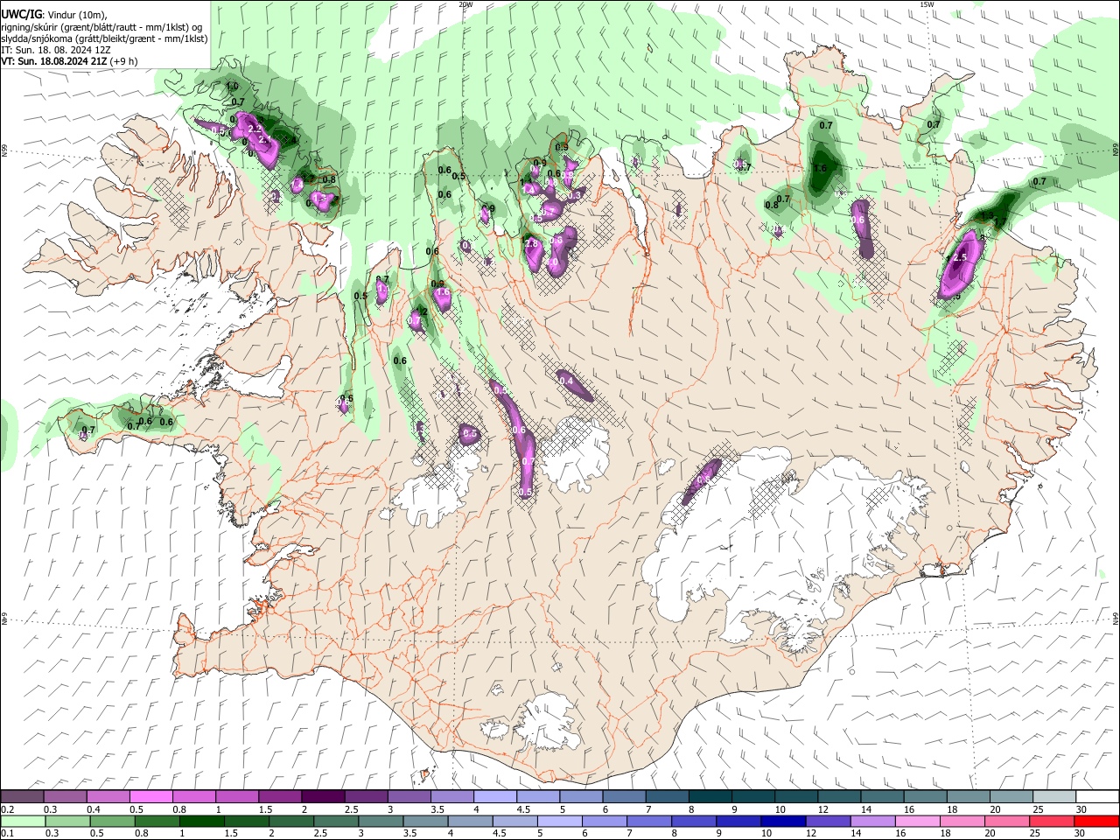Click the pink 0.5–0.8 swatch in top legend row
1120x840 pixels.
click(151, 796)
